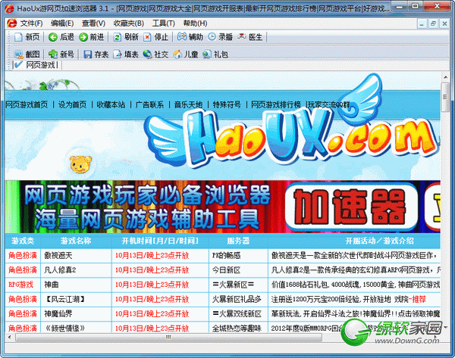Close the inner document window

click(444, 23)
